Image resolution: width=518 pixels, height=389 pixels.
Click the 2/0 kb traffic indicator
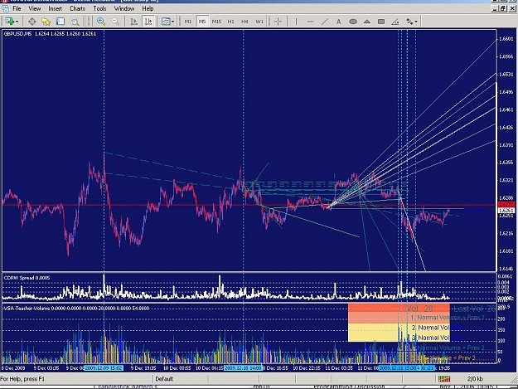point(475,379)
